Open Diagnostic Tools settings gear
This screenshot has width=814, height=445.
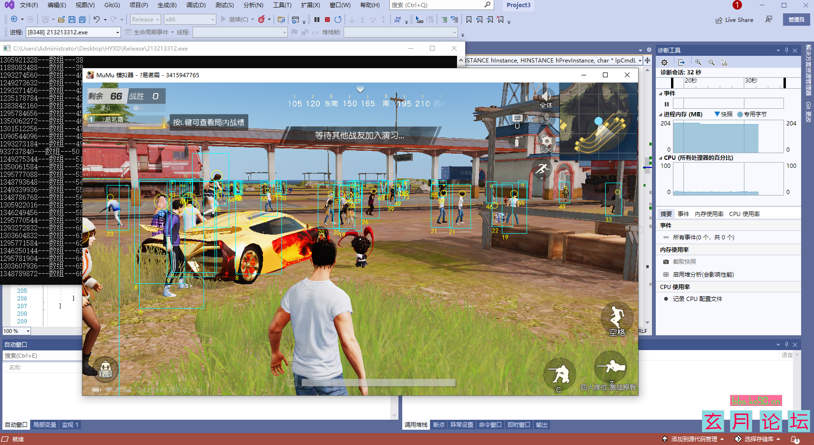point(664,62)
